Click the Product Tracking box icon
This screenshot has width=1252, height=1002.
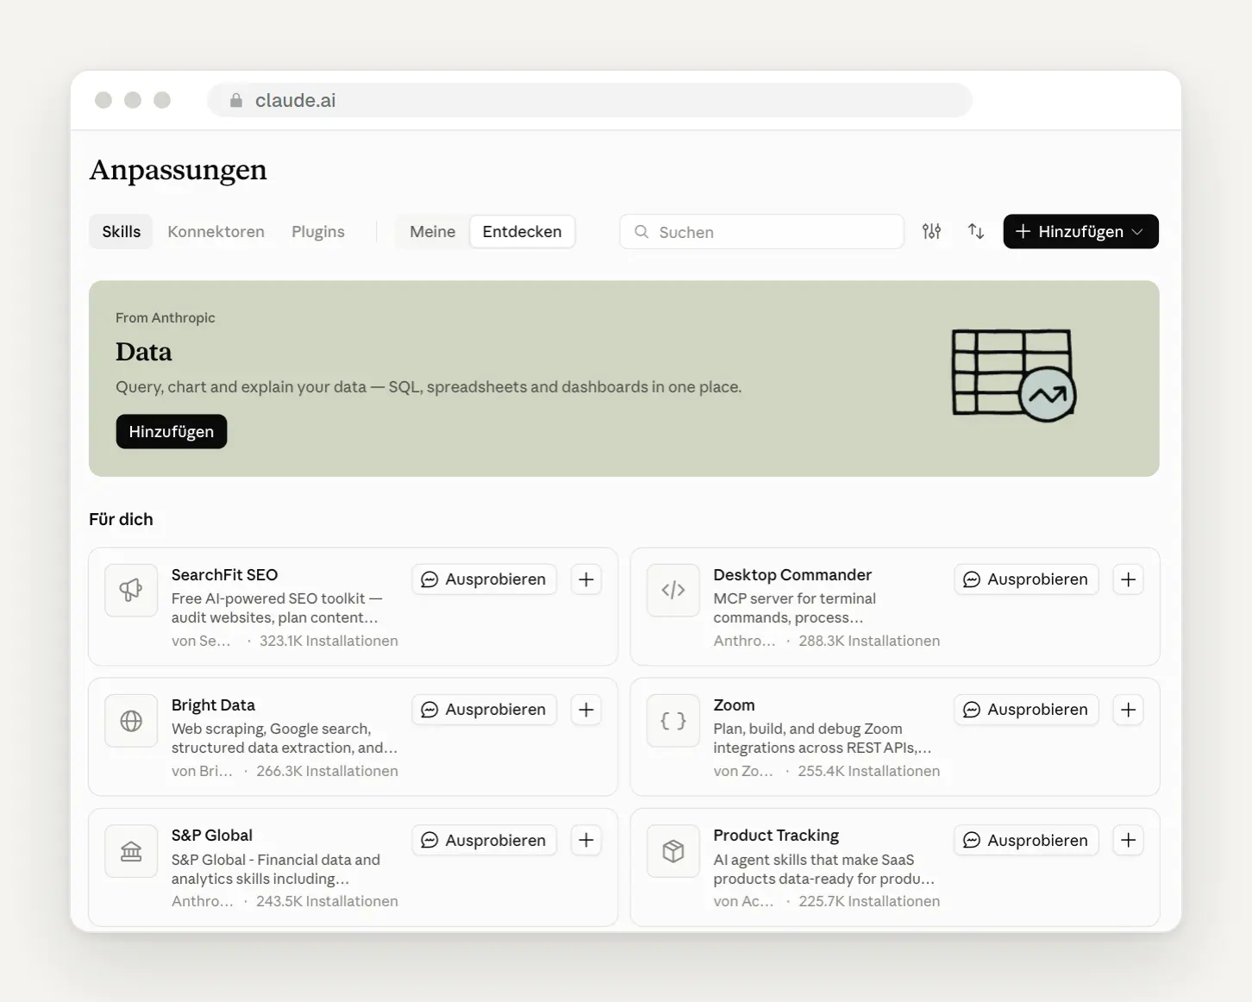673,851
